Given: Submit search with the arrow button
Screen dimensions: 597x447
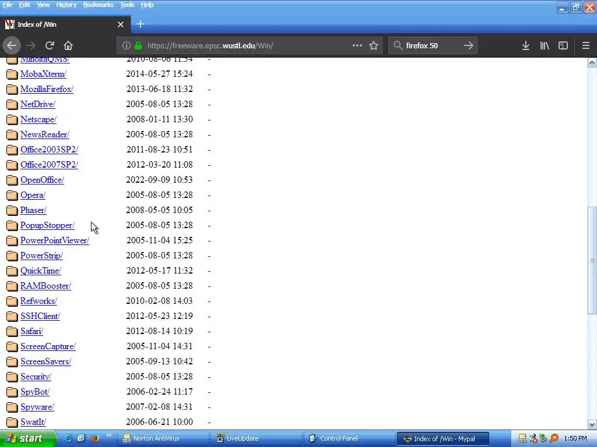Looking at the screenshot, I should pos(469,45).
